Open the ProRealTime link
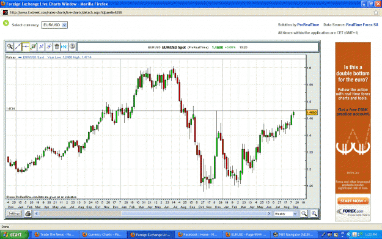 point(308,24)
